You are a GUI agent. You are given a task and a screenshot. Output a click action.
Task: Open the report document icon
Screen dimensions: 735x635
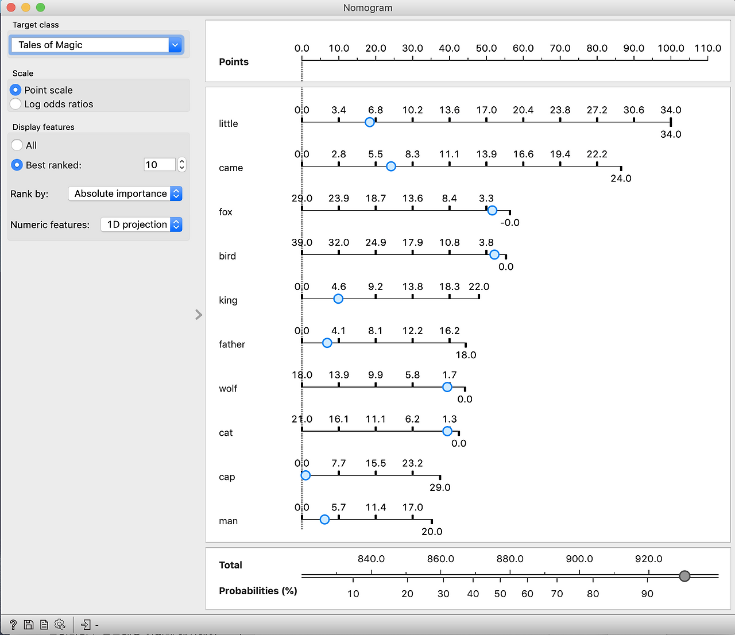(44, 625)
